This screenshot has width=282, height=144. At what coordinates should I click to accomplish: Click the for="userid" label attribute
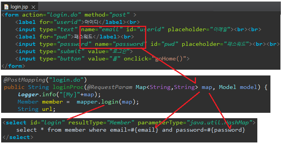pos(61,22)
